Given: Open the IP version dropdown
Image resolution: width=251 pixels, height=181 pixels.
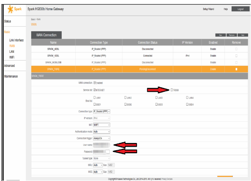Looking at the screenshot, I should 102,118.
